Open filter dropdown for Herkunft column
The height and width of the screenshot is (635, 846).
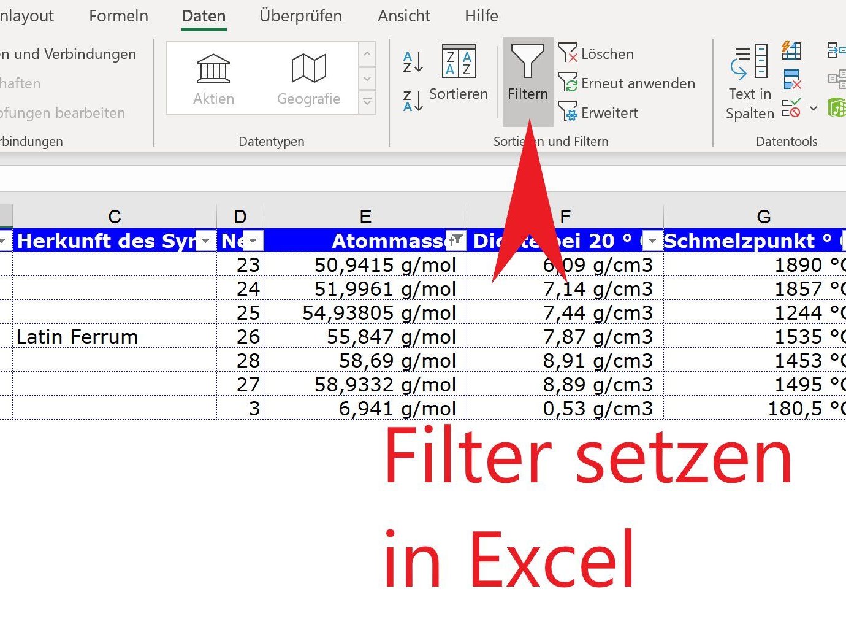(x=207, y=241)
